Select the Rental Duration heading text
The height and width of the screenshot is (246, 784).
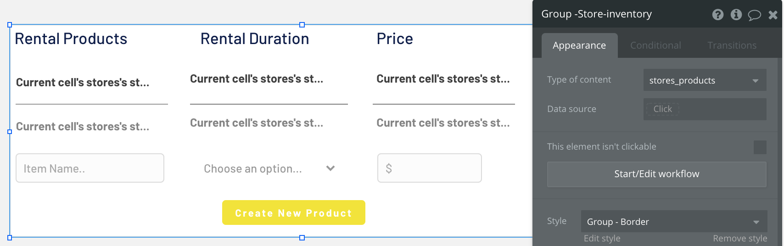pyautogui.click(x=255, y=39)
